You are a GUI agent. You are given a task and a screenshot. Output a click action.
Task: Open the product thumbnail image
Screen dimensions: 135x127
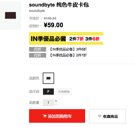point(11,15)
